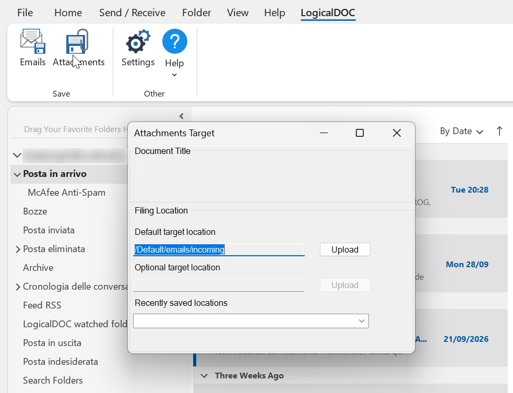Close the Attachments Target dialog

click(397, 133)
